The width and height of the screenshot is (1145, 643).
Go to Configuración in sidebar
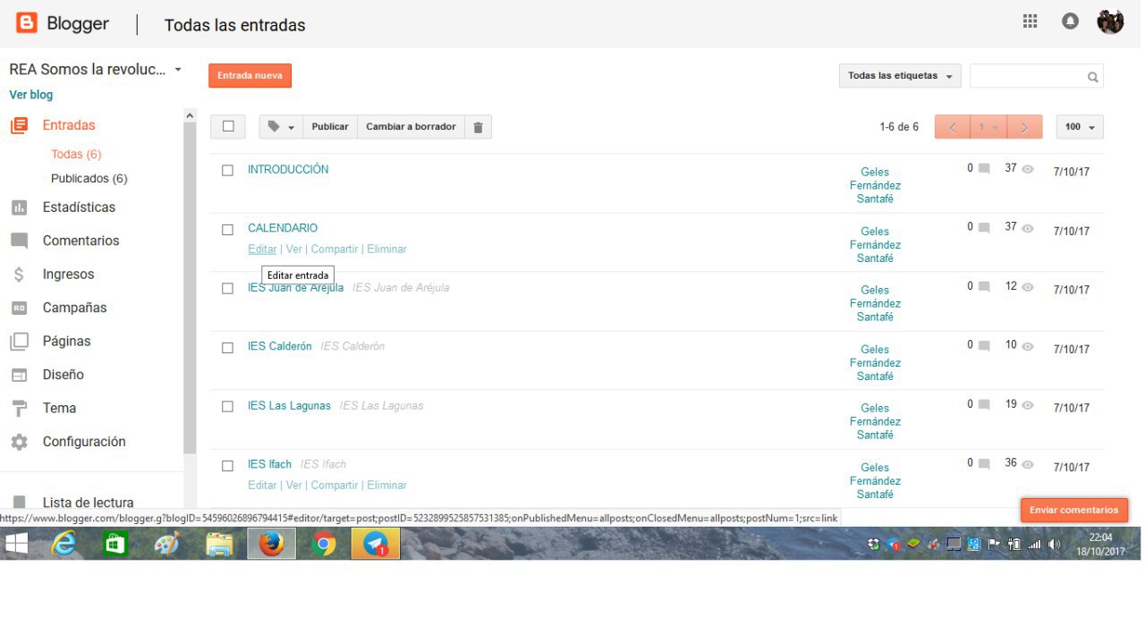(x=83, y=442)
